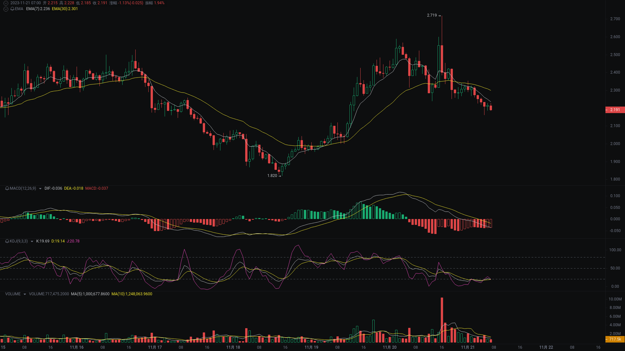Click the tallest red volume bar

coord(442,320)
